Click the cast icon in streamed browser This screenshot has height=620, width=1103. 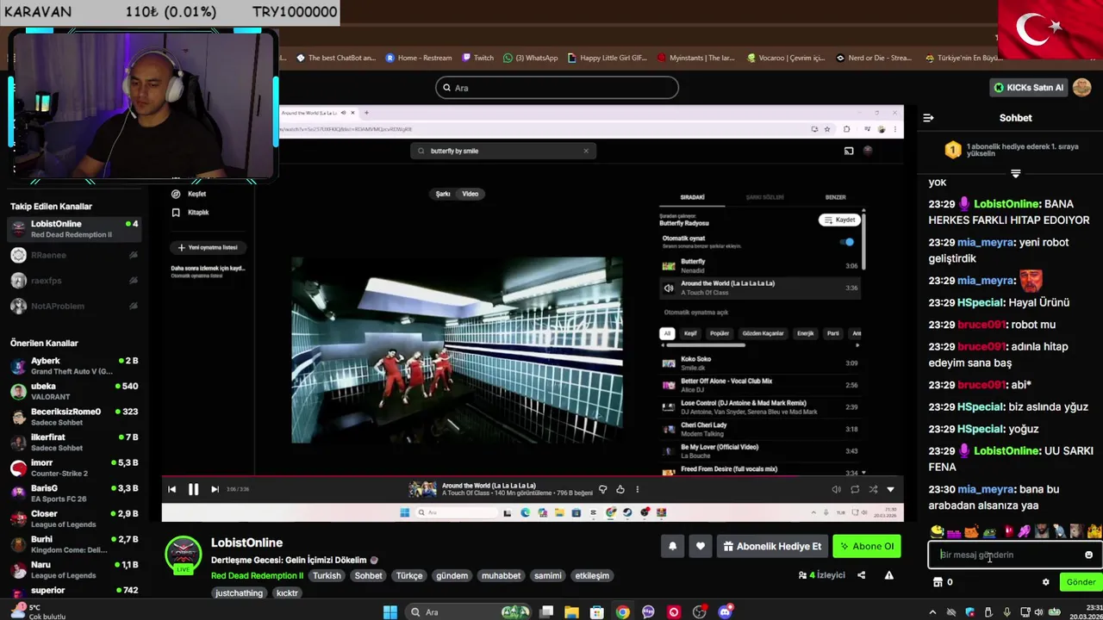pos(849,151)
